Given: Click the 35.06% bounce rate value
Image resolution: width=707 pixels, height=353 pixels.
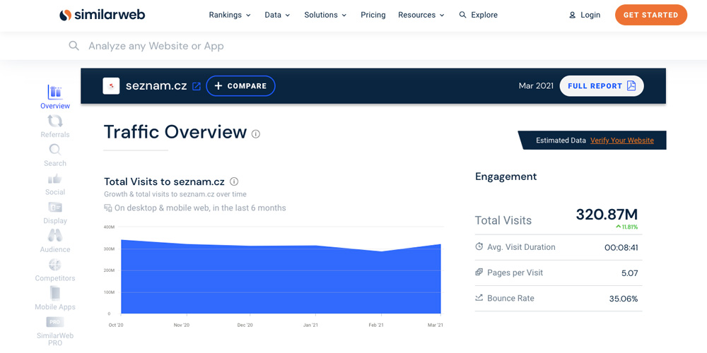Looking at the screenshot, I should click(x=622, y=299).
